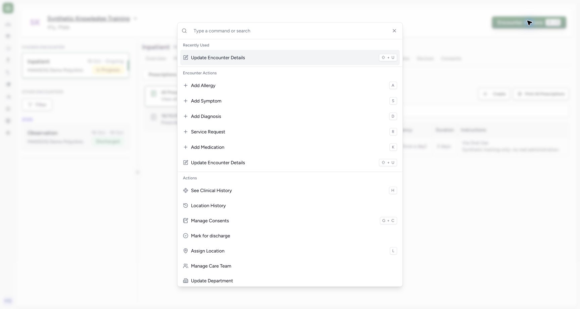Image resolution: width=580 pixels, height=309 pixels.
Task: Open Manage Consents icon
Action: point(186,221)
